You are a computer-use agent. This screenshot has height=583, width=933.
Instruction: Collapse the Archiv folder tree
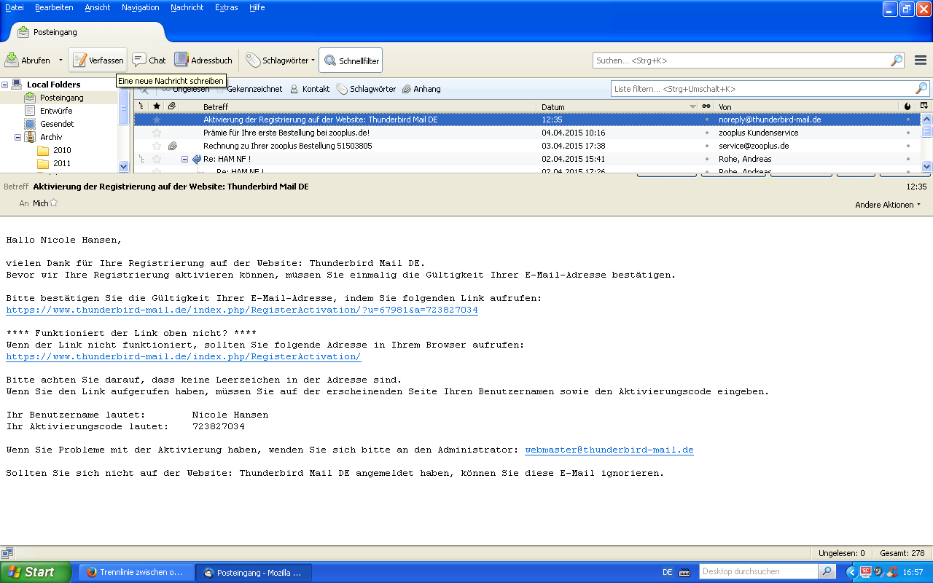[18, 137]
